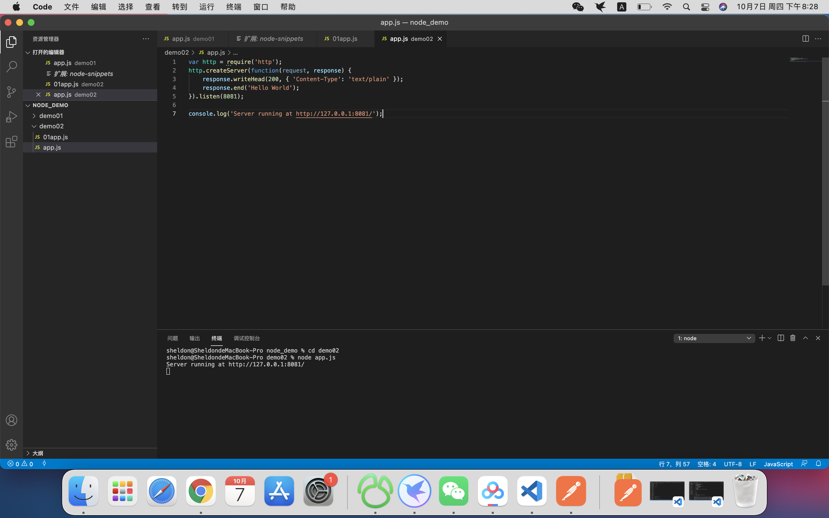
Task: Maximize the panel size with caret icon
Action: click(x=805, y=338)
